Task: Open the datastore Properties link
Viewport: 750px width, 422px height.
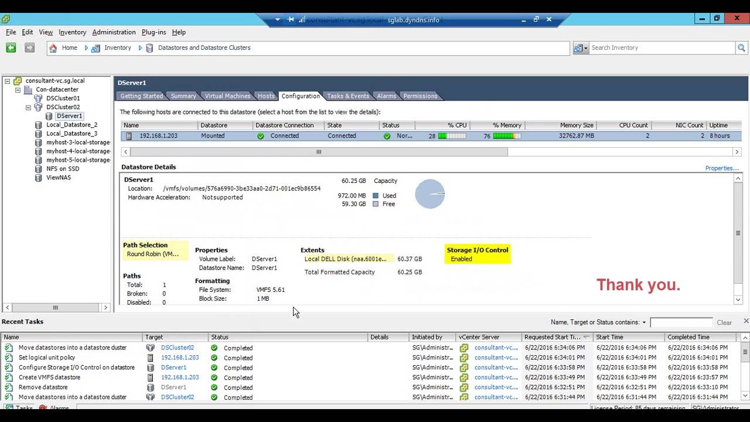Action: click(722, 168)
